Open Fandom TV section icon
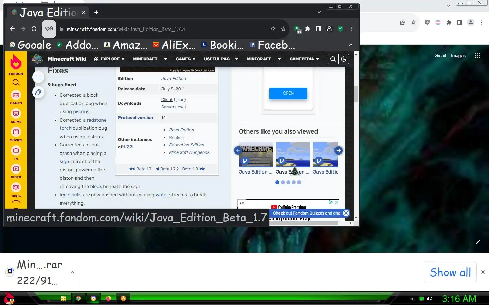The image size is (489, 305). tap(16, 153)
